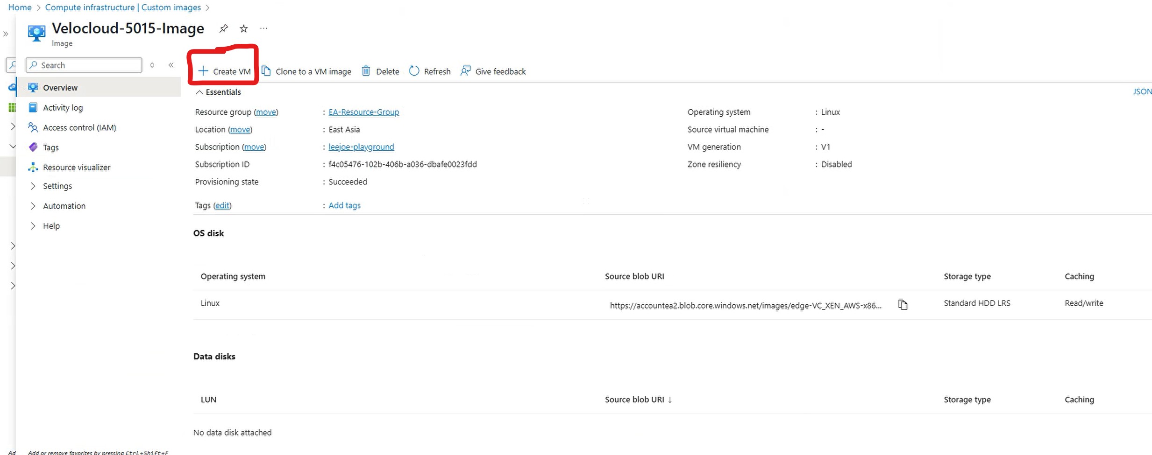Click the LUN column header

(208, 399)
